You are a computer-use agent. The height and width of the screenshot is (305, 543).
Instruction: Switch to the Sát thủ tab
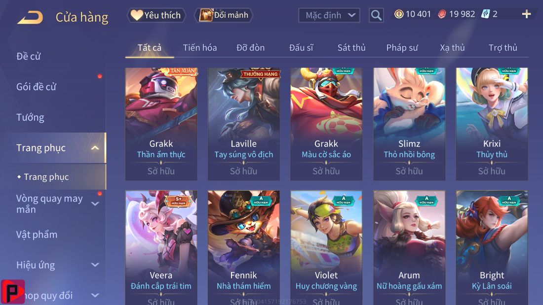351,48
